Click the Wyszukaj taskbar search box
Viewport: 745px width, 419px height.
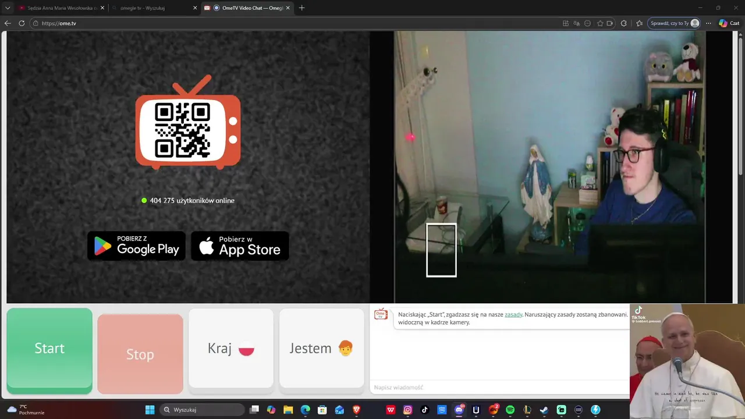pyautogui.click(x=202, y=410)
